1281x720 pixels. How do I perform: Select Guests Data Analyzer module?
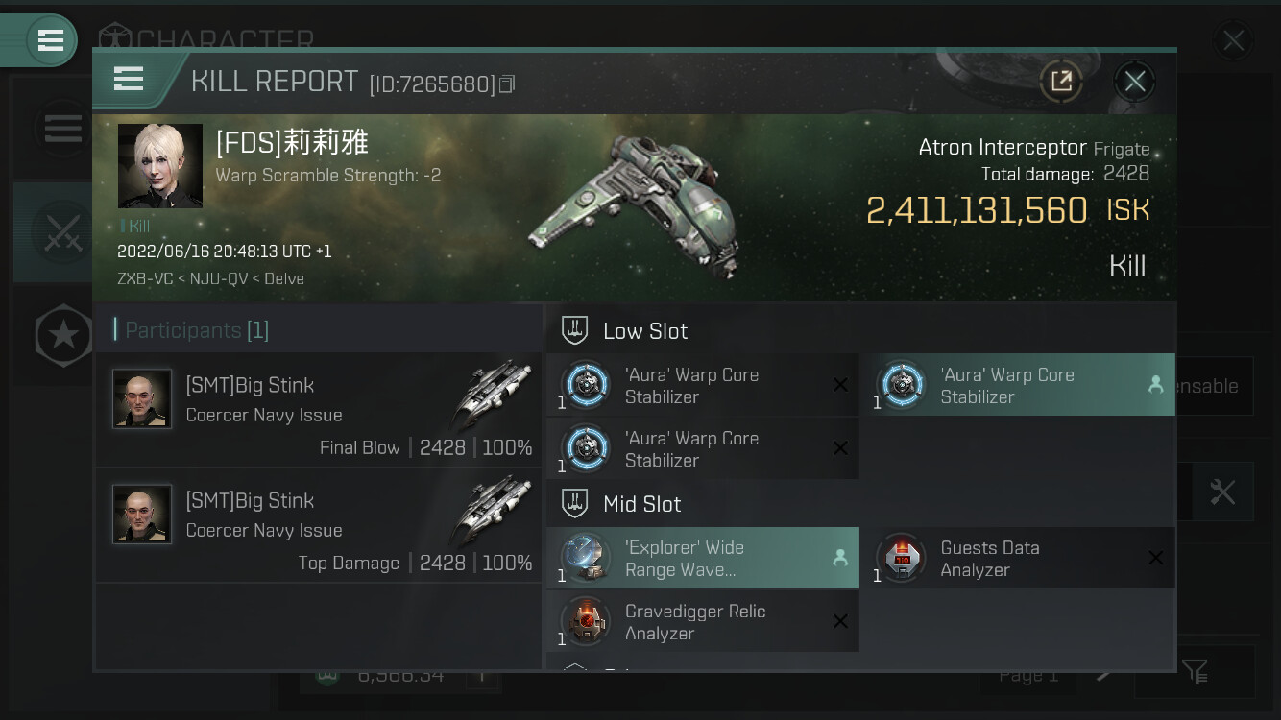(x=1017, y=558)
